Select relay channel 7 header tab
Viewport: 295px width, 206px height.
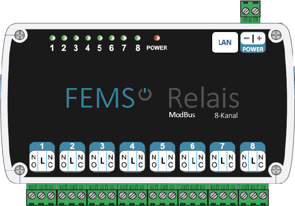pyautogui.click(x=223, y=146)
